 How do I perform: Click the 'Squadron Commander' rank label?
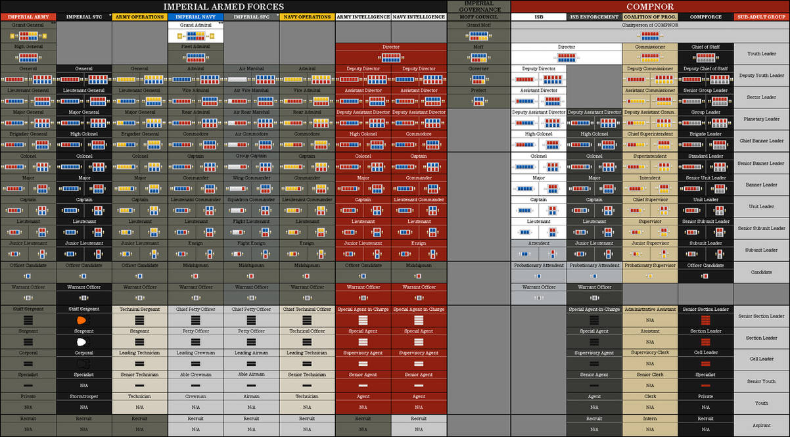(x=251, y=199)
